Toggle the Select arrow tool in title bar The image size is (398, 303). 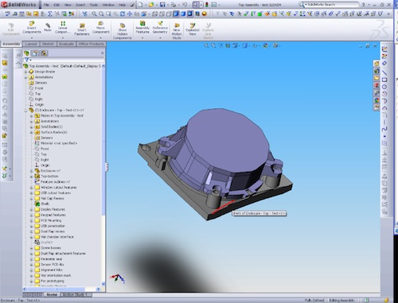(x=196, y=5)
